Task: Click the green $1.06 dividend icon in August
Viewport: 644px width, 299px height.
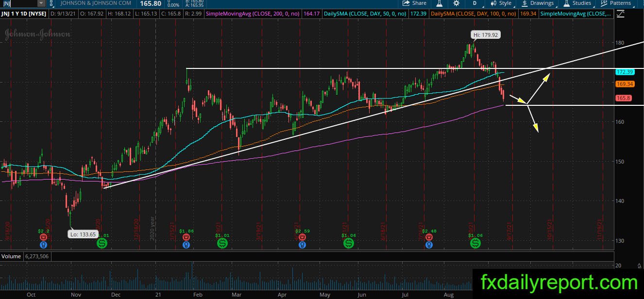Action: 475,243
